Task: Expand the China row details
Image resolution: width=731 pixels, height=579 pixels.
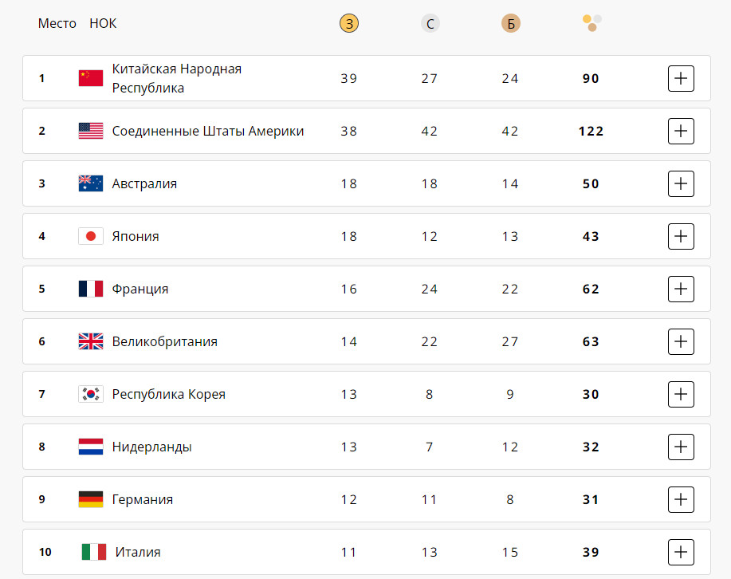Action: pos(681,78)
